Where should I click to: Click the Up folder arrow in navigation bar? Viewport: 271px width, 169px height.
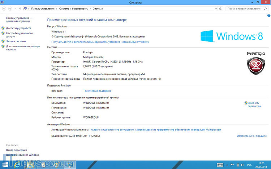click(x=20, y=8)
